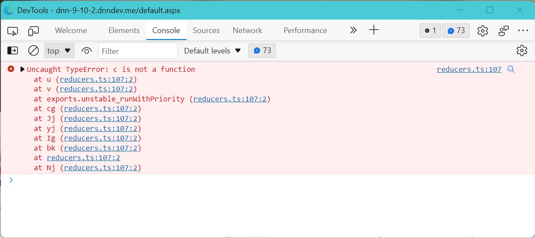Image resolution: width=535 pixels, height=238 pixels.
Task: Click the send feedback person icon
Action: coord(504,30)
